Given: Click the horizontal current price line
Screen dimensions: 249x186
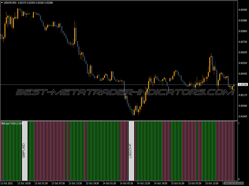Looking at the screenshot, I should pyautogui.click(x=119, y=85).
